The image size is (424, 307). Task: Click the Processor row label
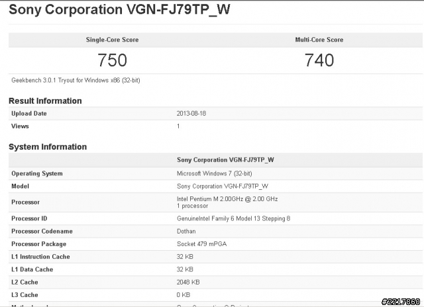click(x=25, y=202)
